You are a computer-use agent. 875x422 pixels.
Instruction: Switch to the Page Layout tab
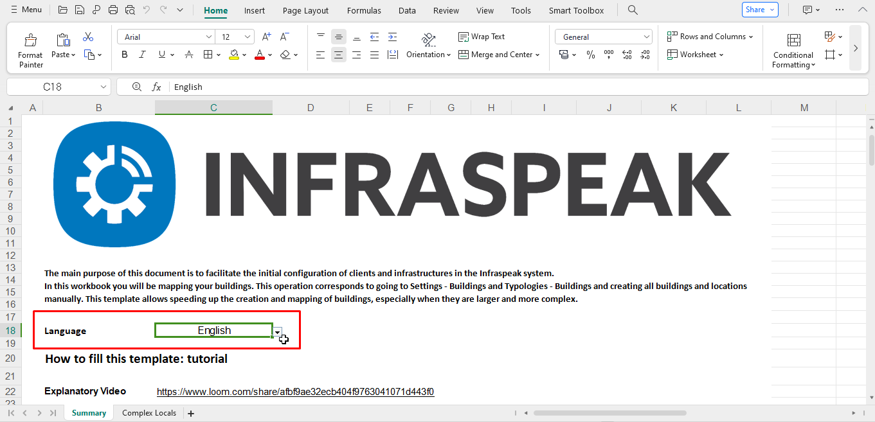coord(305,10)
